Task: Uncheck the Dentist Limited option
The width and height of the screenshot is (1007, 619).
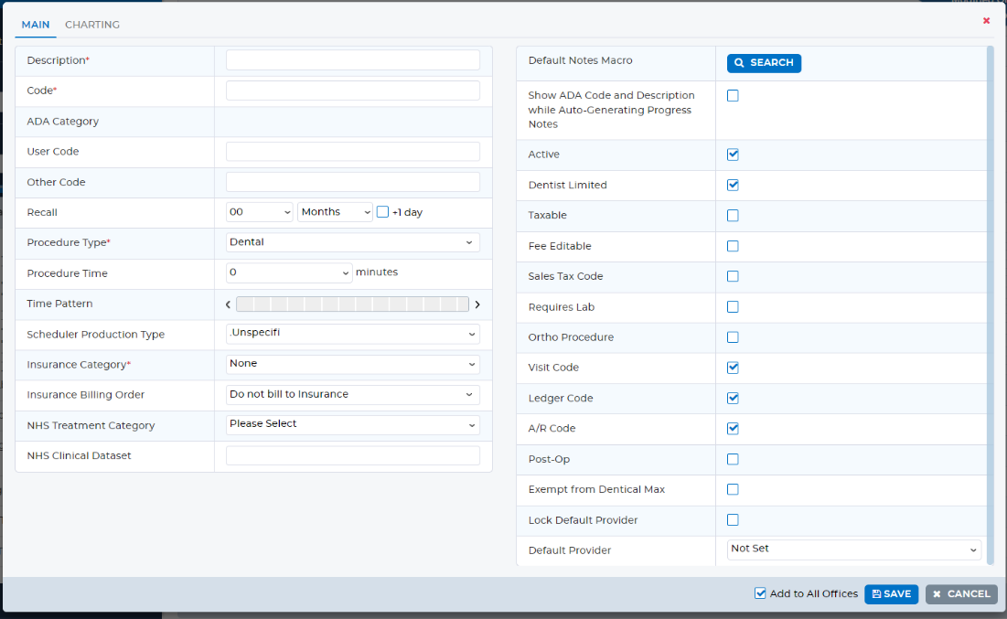Action: coord(732,185)
